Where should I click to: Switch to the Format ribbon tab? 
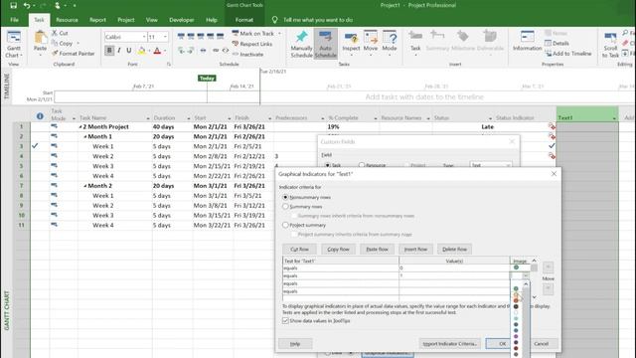244,20
